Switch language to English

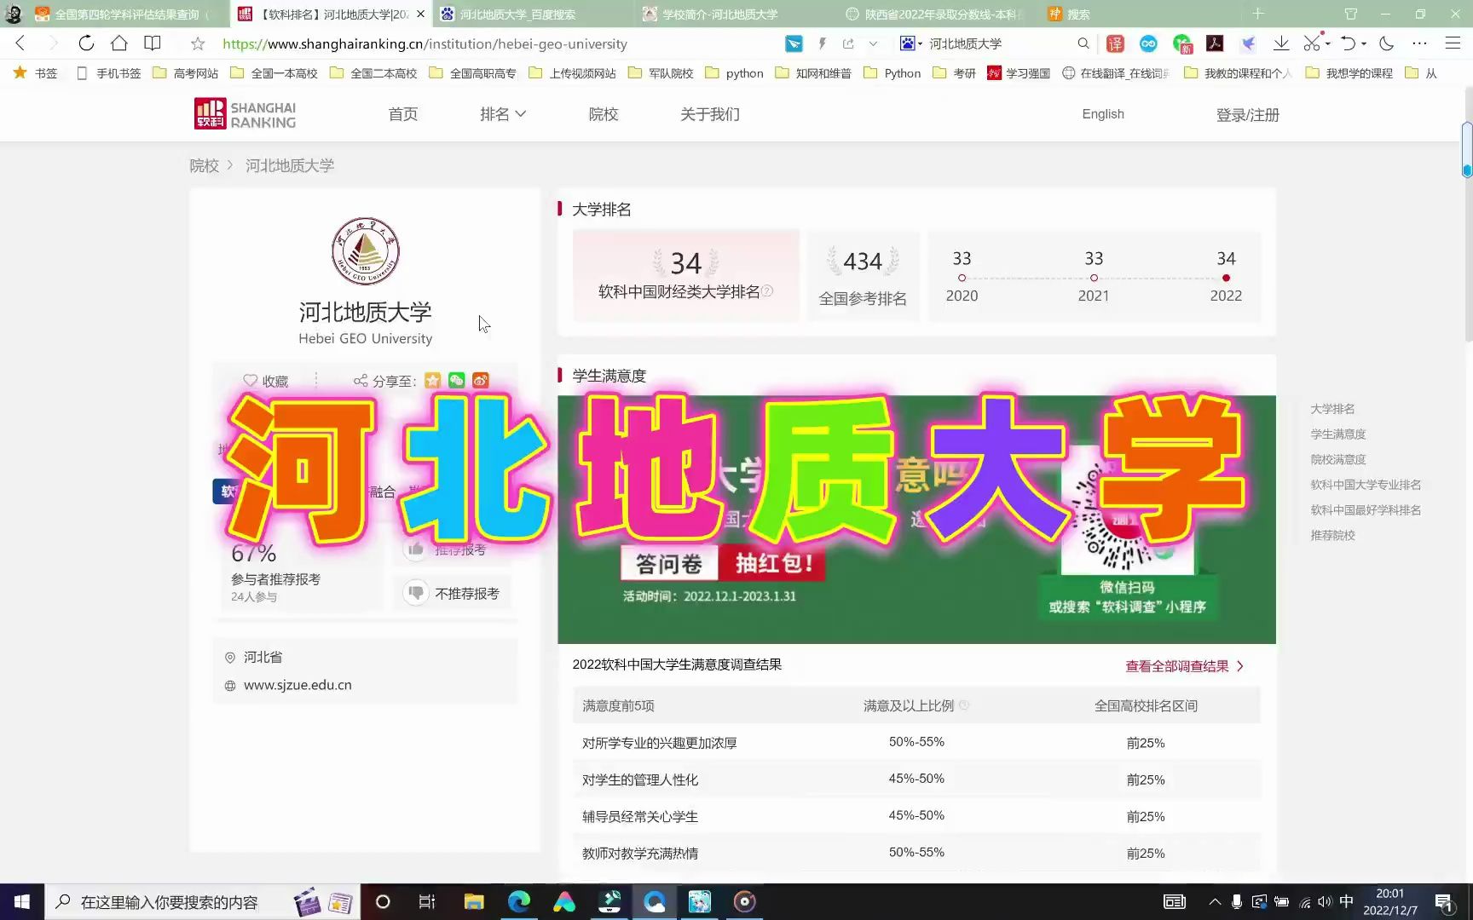point(1103,114)
